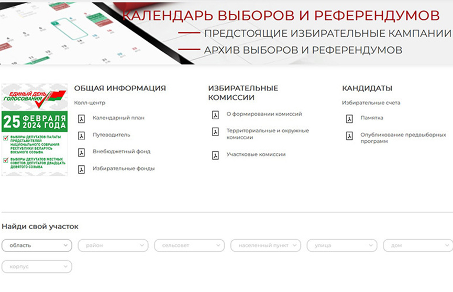Select the населенный пункт dropdown

coord(266,245)
